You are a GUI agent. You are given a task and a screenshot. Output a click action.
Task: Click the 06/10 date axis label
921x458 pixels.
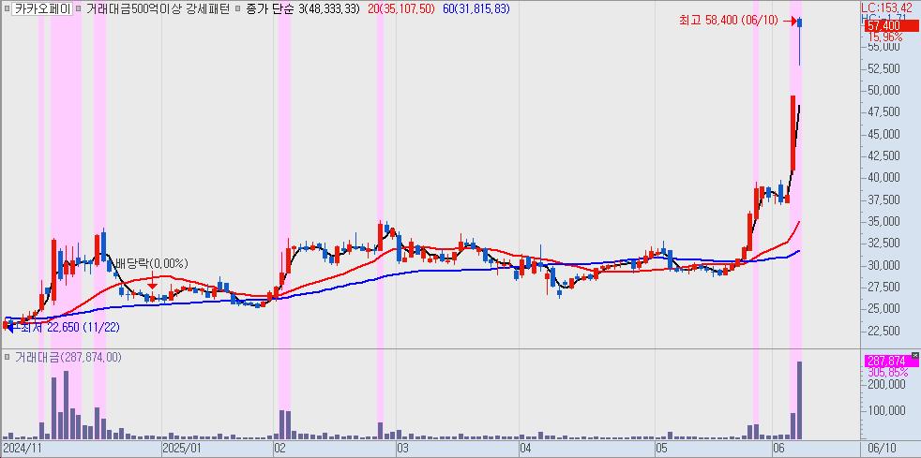pyautogui.click(x=881, y=449)
